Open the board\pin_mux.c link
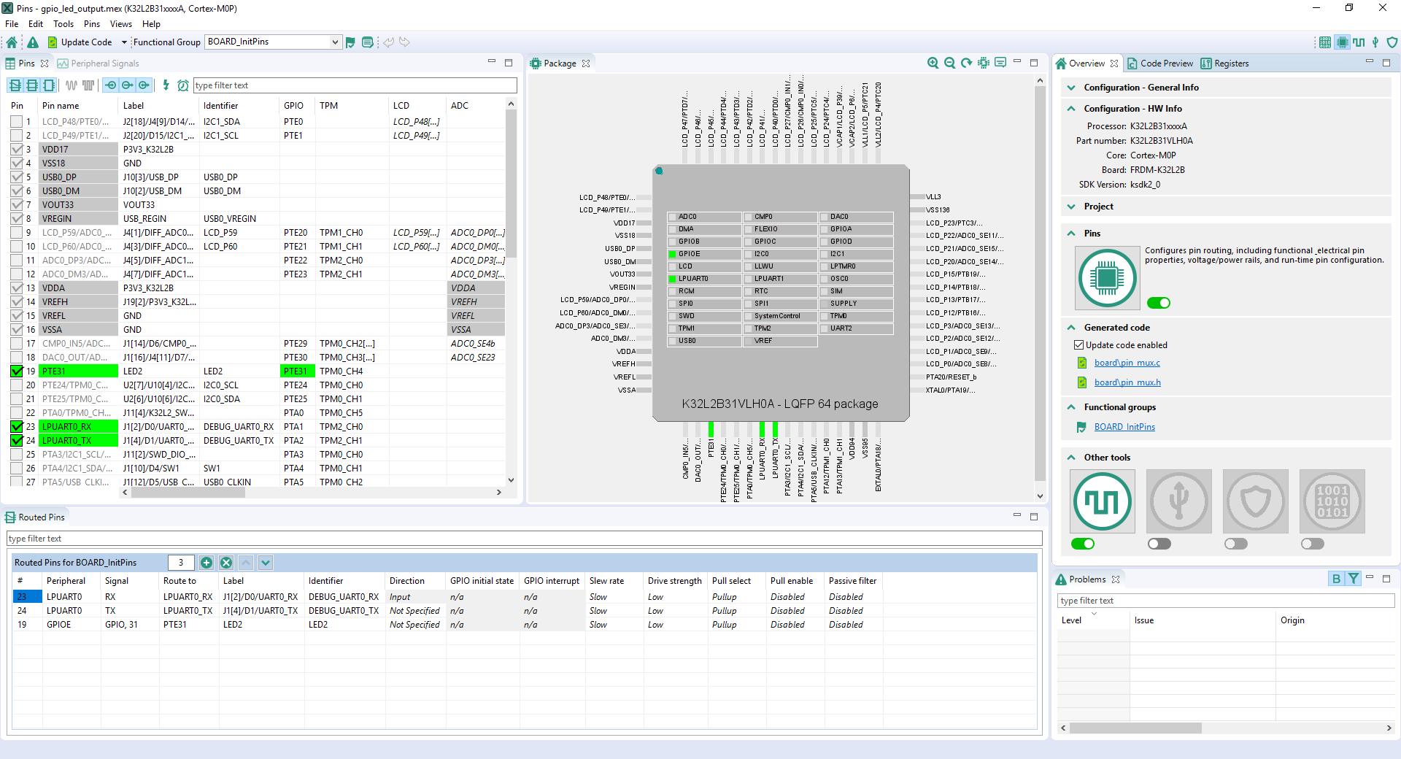The height and width of the screenshot is (759, 1401). tap(1127, 363)
